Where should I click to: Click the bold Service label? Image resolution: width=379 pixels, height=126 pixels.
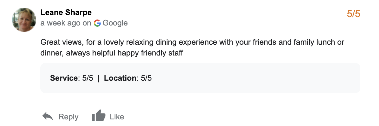click(x=64, y=78)
